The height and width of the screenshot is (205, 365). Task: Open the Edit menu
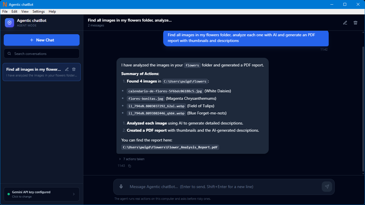14,12
